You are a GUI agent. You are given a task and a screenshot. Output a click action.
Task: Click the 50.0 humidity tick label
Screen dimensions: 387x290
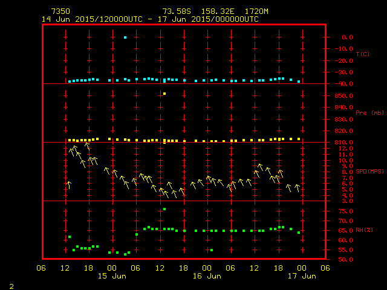[x=344, y=260]
